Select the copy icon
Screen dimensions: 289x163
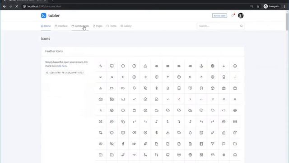tap(123, 122)
